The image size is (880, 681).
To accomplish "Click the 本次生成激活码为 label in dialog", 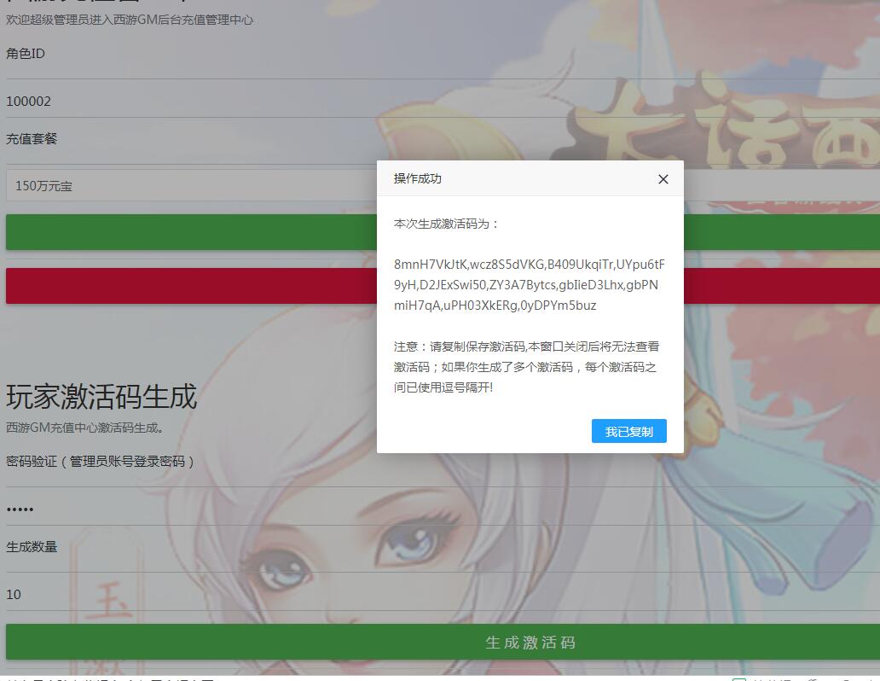I will [x=446, y=224].
